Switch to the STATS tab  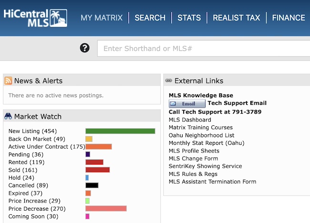[x=189, y=18]
